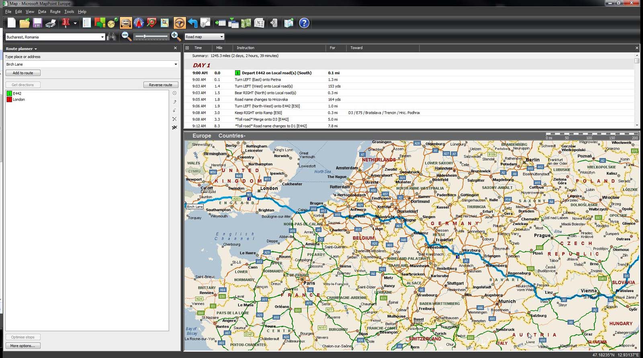Click the Optimise stops button
This screenshot has width=643, height=358.
pos(23,337)
